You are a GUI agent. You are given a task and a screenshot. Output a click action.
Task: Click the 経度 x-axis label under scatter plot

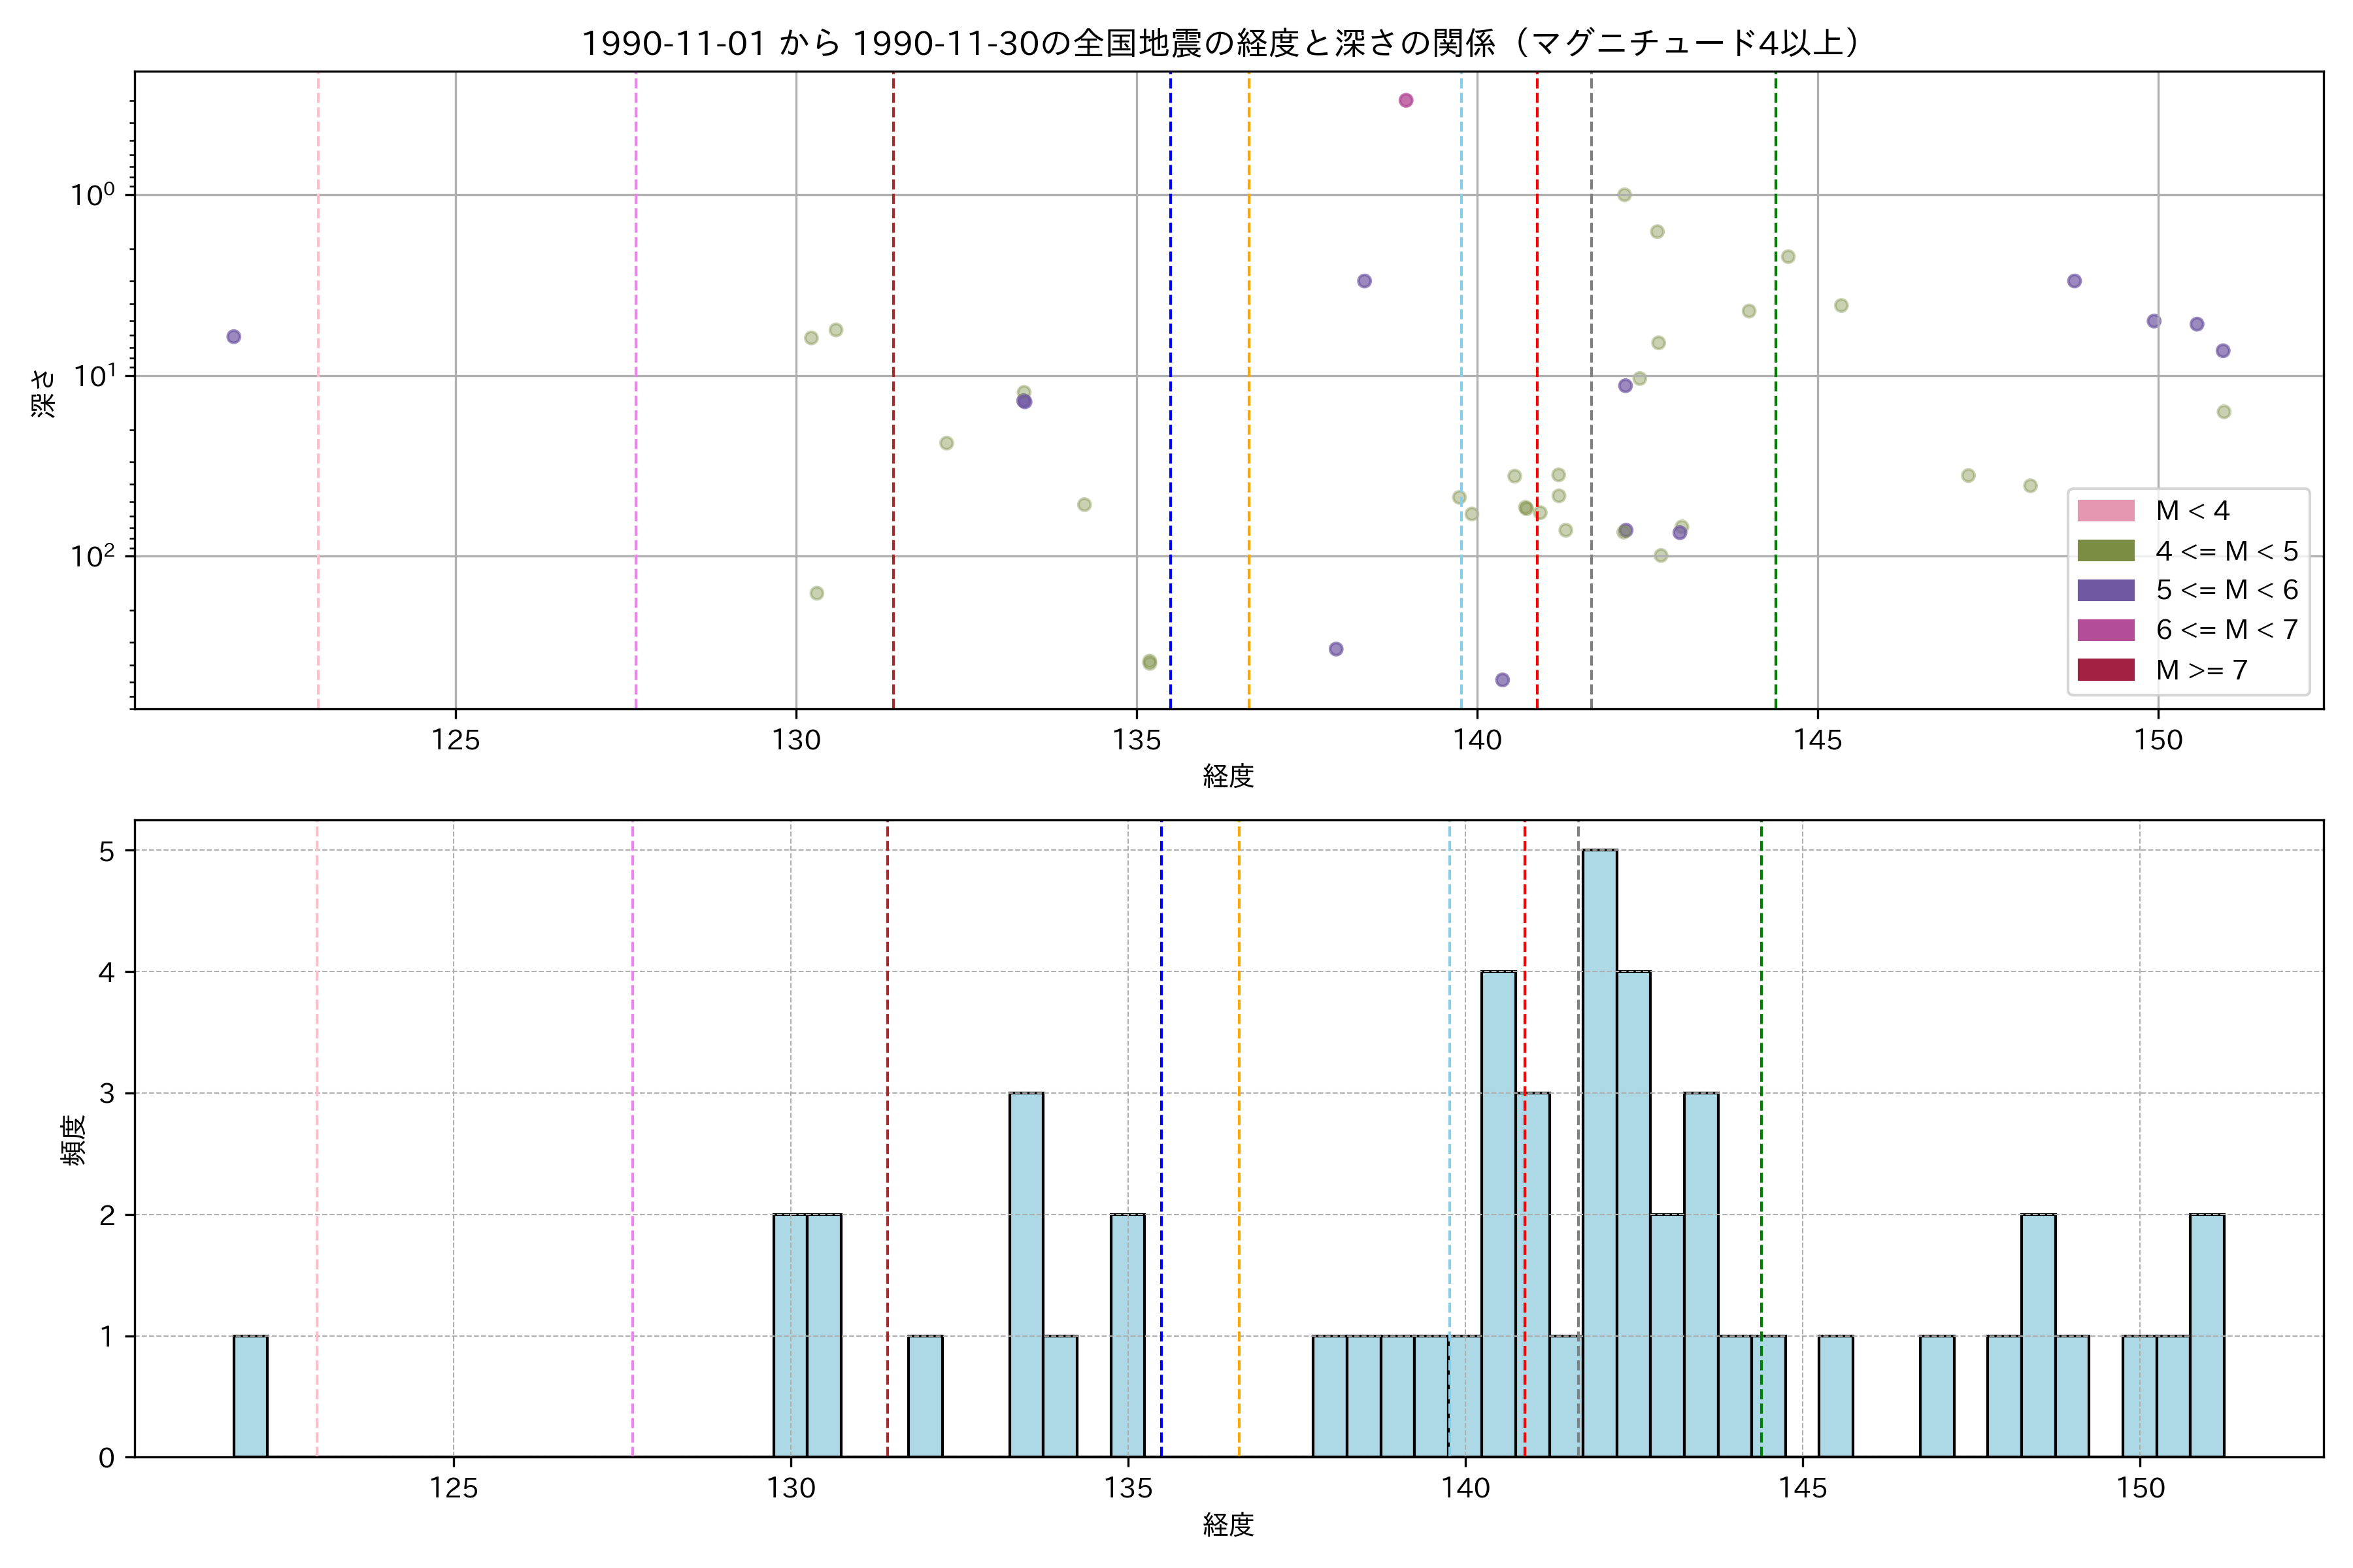(1229, 776)
